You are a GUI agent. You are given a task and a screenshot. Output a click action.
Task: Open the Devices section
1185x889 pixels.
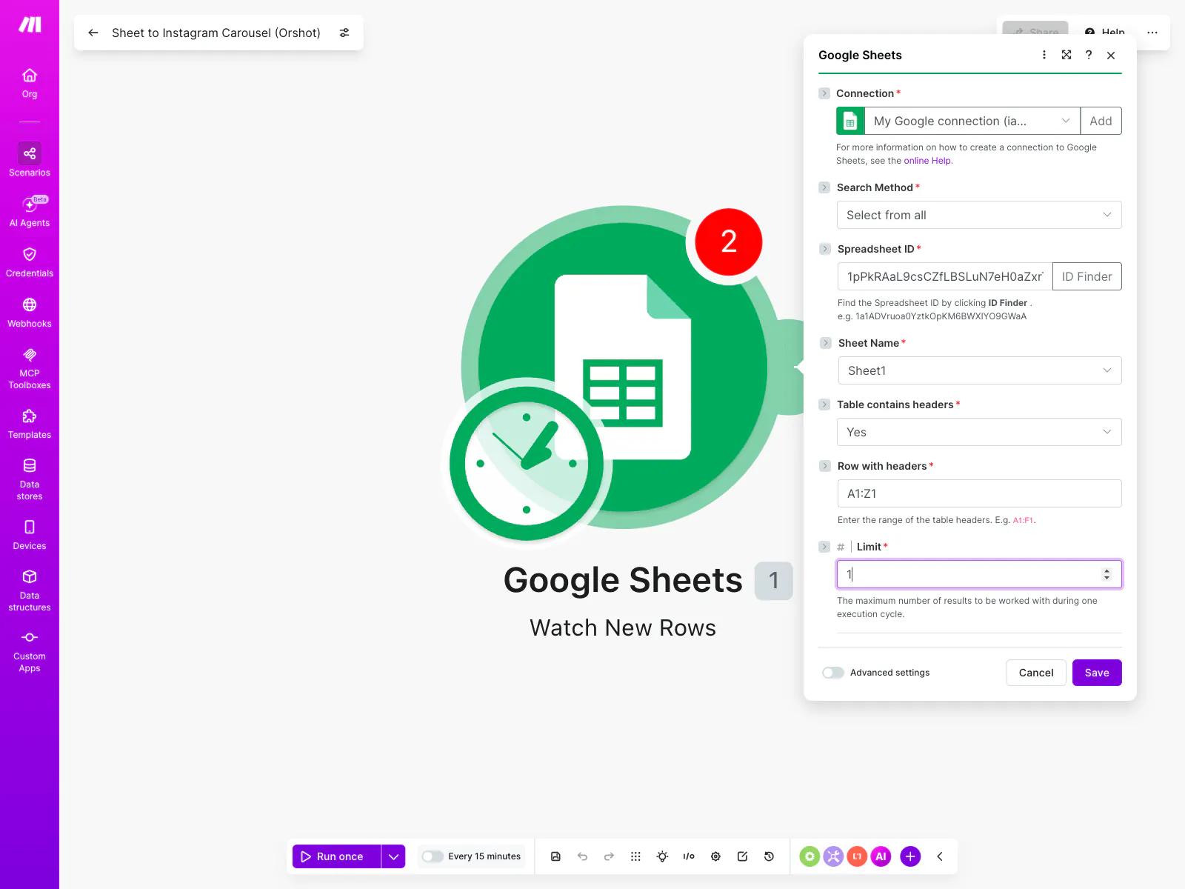[30, 535]
